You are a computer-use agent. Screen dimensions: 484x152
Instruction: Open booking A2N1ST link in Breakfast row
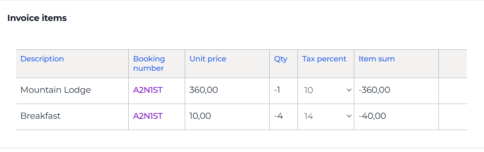tap(148, 116)
